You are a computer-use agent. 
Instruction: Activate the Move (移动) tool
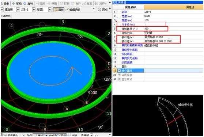(17, 4)
